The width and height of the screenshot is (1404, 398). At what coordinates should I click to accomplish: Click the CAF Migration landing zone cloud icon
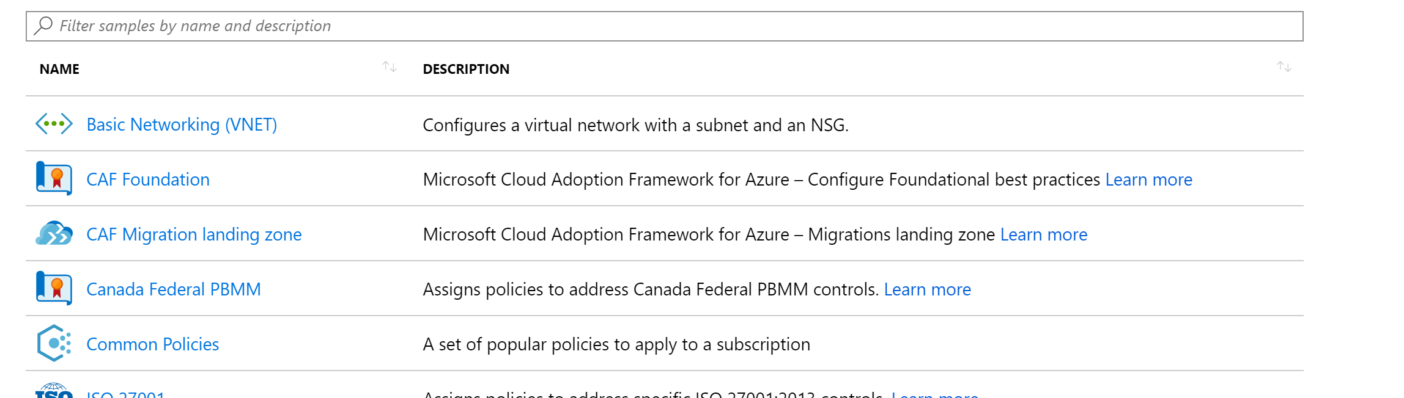[54, 233]
